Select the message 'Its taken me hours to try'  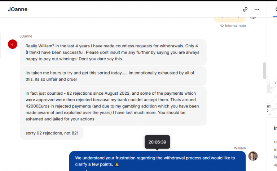pos(113,76)
